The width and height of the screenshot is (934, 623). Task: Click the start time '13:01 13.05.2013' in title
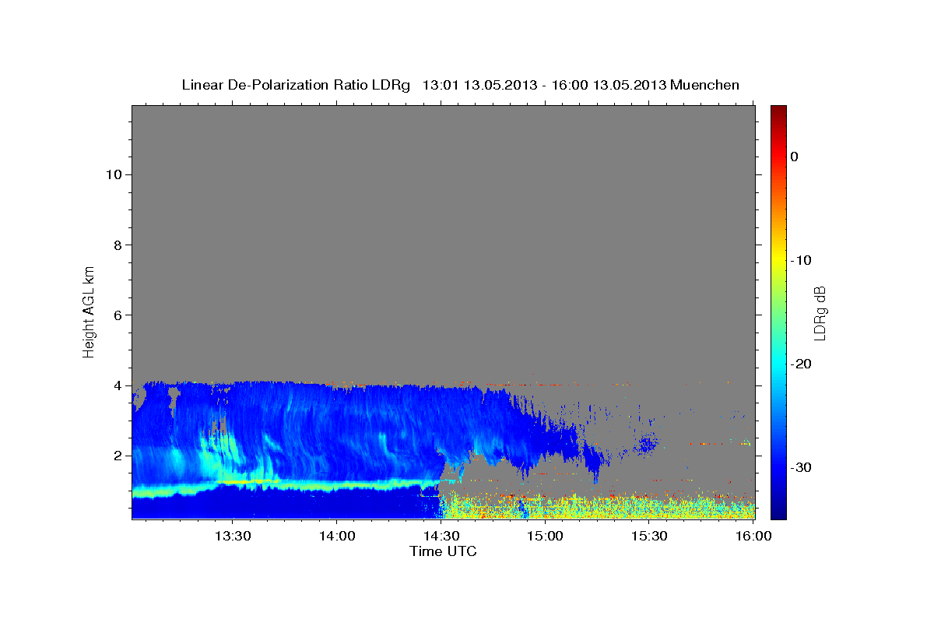479,85
